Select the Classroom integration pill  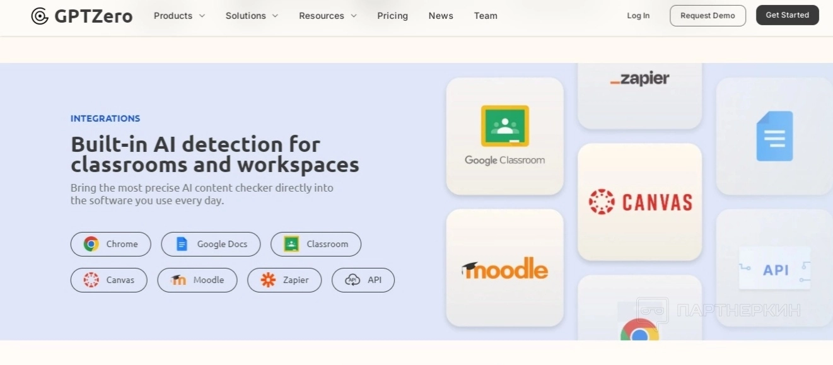[316, 244]
